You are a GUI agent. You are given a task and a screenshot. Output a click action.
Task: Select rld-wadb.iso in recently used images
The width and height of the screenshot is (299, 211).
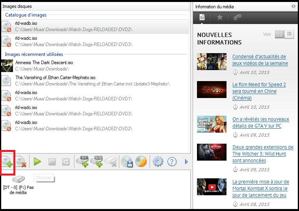(95, 126)
